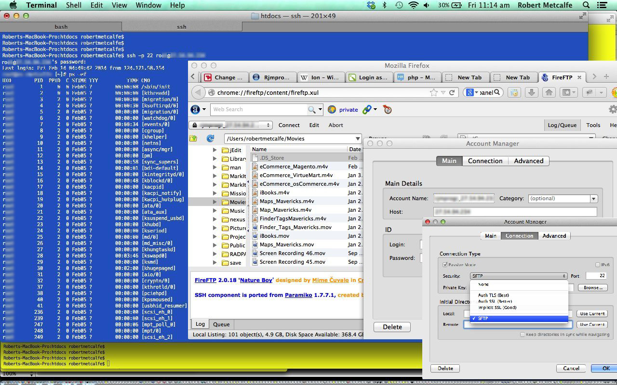The width and height of the screenshot is (617, 385).
Task: Click the Port field showing 22
Action: point(595,276)
